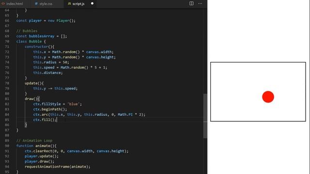Viewport: 310px width, 174px height.
Task: Click the 'blue' string on line 82
Action: pos(73,104)
